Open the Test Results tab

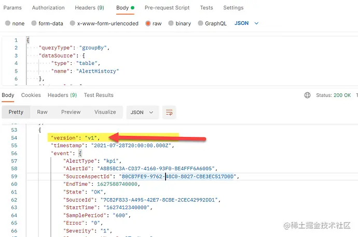pos(99,95)
